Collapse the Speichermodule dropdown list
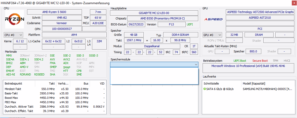The image size is (297, 118). pos(196,65)
